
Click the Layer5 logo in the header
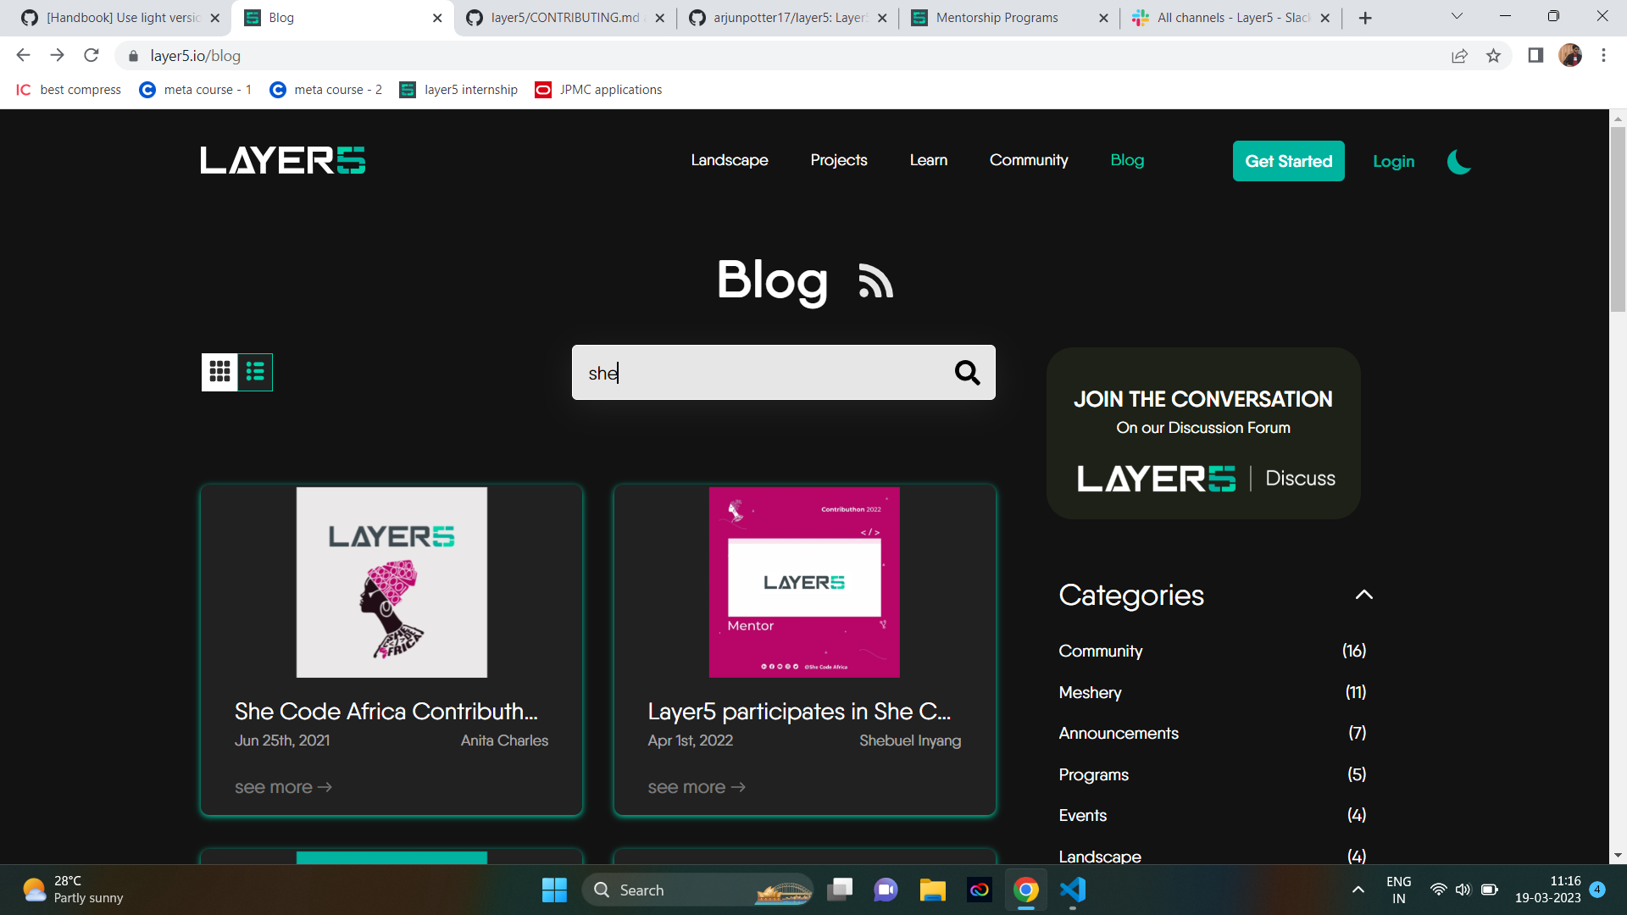coord(282,160)
